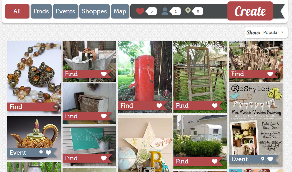Click the red heart likes counter icon
This screenshot has width=292, height=172.
click(140, 11)
